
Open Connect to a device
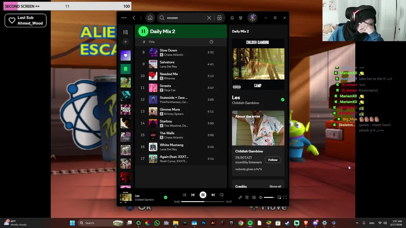point(254,197)
